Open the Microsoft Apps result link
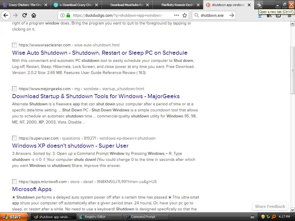This screenshot has height=221, width=295. click(x=32, y=189)
